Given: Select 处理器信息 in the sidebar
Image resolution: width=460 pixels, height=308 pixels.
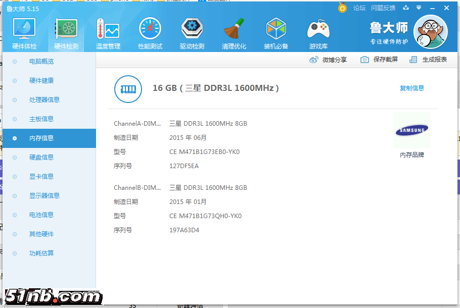Looking at the screenshot, I should pos(44,100).
